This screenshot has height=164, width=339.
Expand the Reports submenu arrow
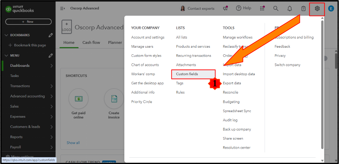(x=51, y=137)
